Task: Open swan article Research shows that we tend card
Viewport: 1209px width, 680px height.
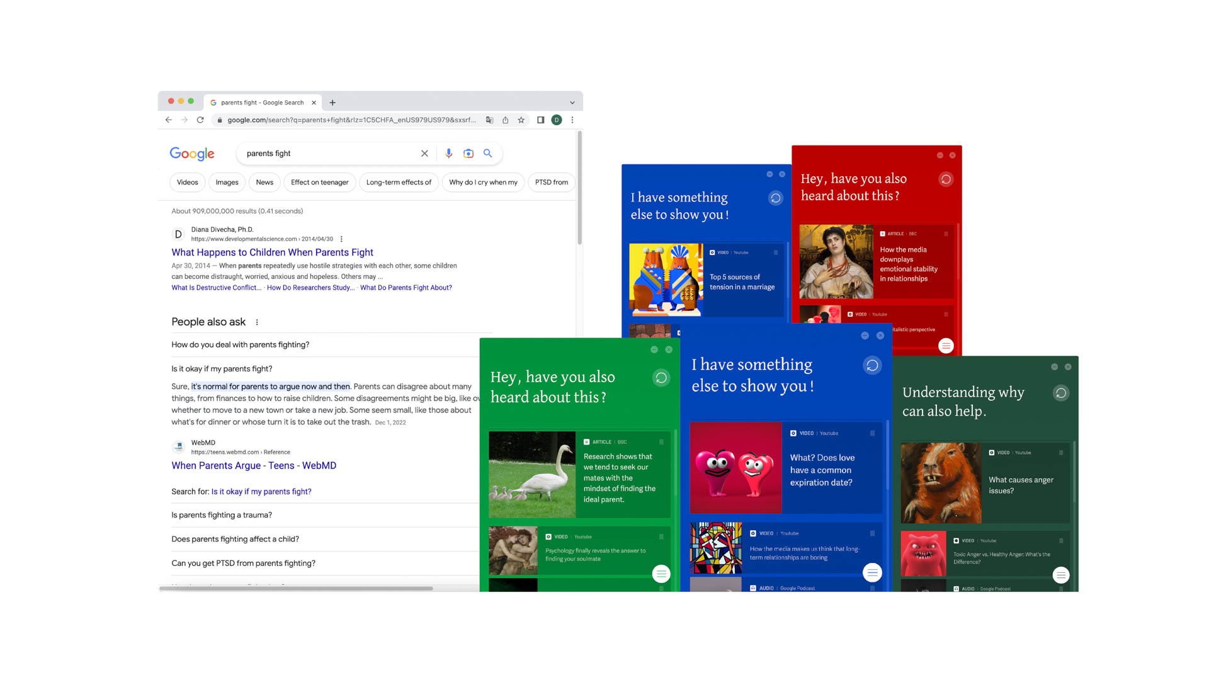Action: click(x=579, y=475)
